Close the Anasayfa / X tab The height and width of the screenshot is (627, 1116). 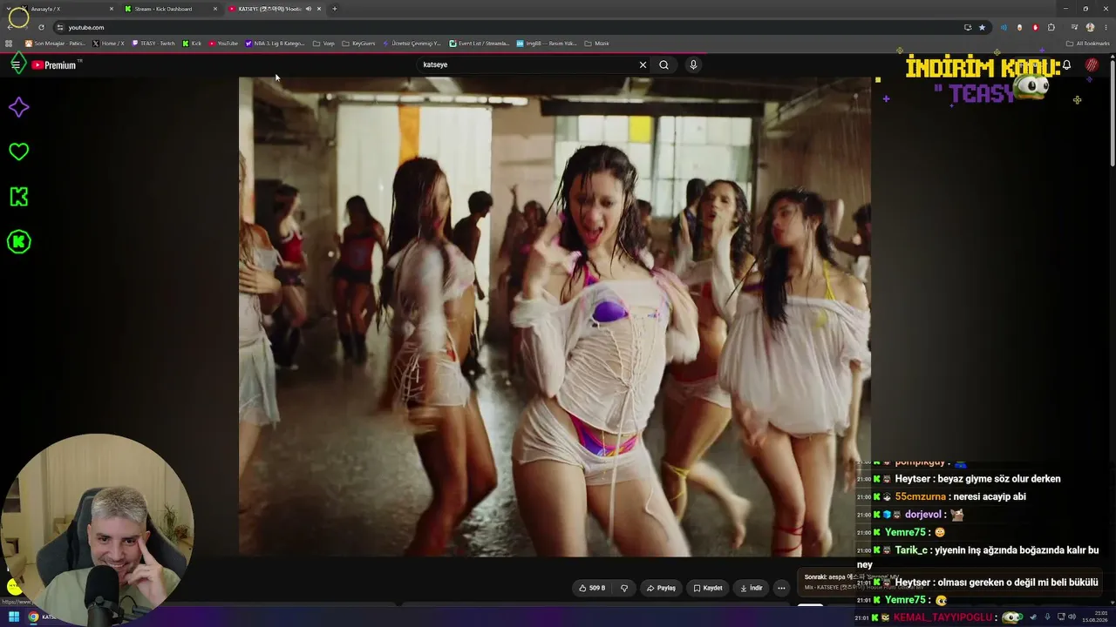coord(112,9)
